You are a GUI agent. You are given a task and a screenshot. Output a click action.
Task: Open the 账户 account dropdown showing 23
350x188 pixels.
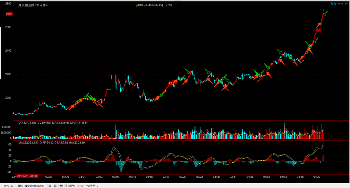13,186
